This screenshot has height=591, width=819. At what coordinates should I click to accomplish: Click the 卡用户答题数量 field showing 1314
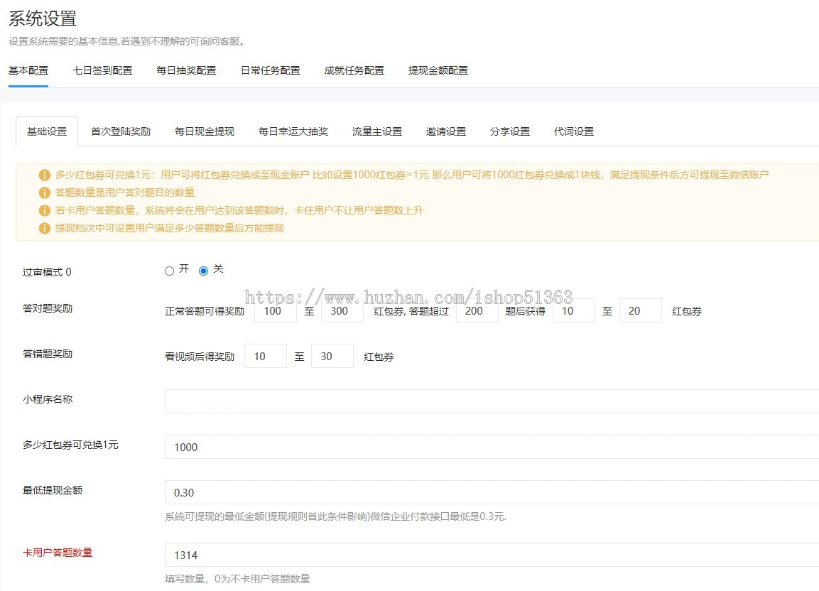[x=492, y=555]
